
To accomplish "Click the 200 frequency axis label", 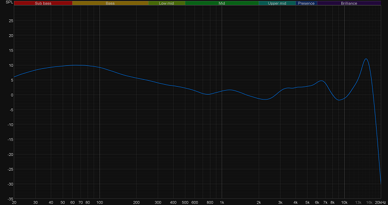I will (x=136, y=203).
